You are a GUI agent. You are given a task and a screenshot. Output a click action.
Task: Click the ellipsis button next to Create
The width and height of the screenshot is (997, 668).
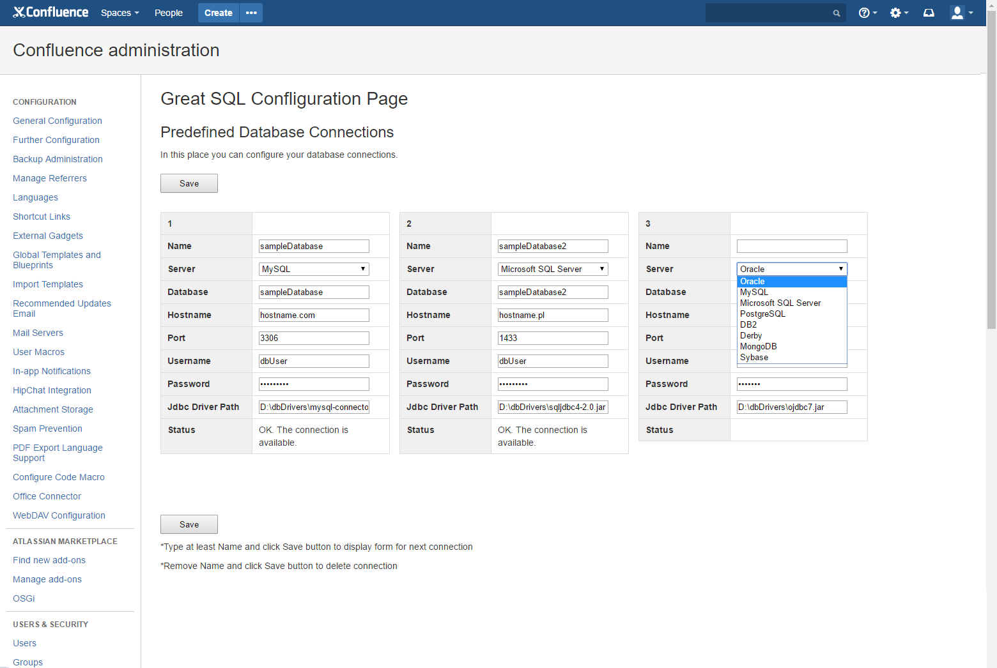coord(251,13)
